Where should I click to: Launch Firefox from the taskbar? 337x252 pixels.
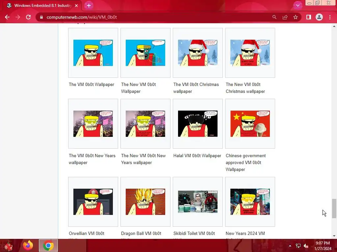pyautogui.click(x=28, y=245)
